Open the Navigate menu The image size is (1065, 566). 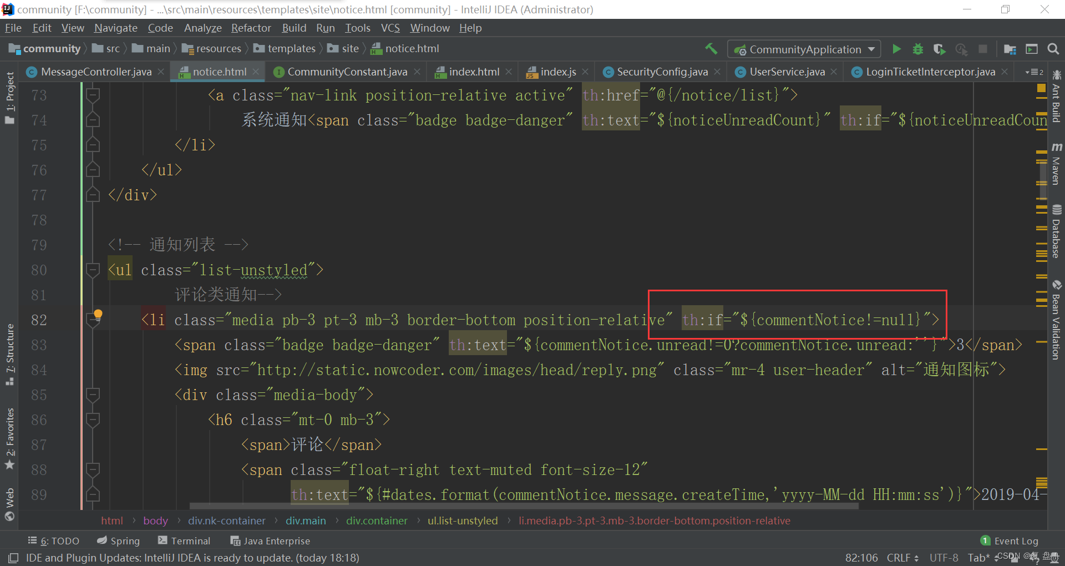coord(115,28)
